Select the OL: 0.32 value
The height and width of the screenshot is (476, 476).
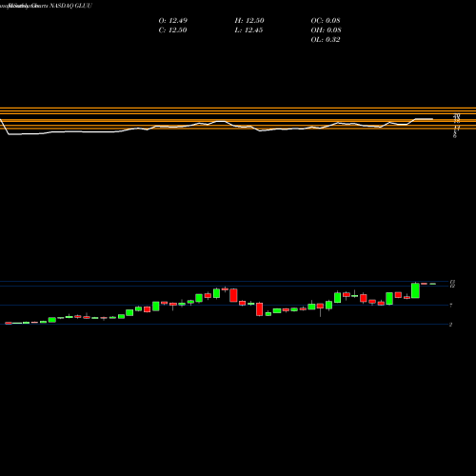[x=326, y=39]
